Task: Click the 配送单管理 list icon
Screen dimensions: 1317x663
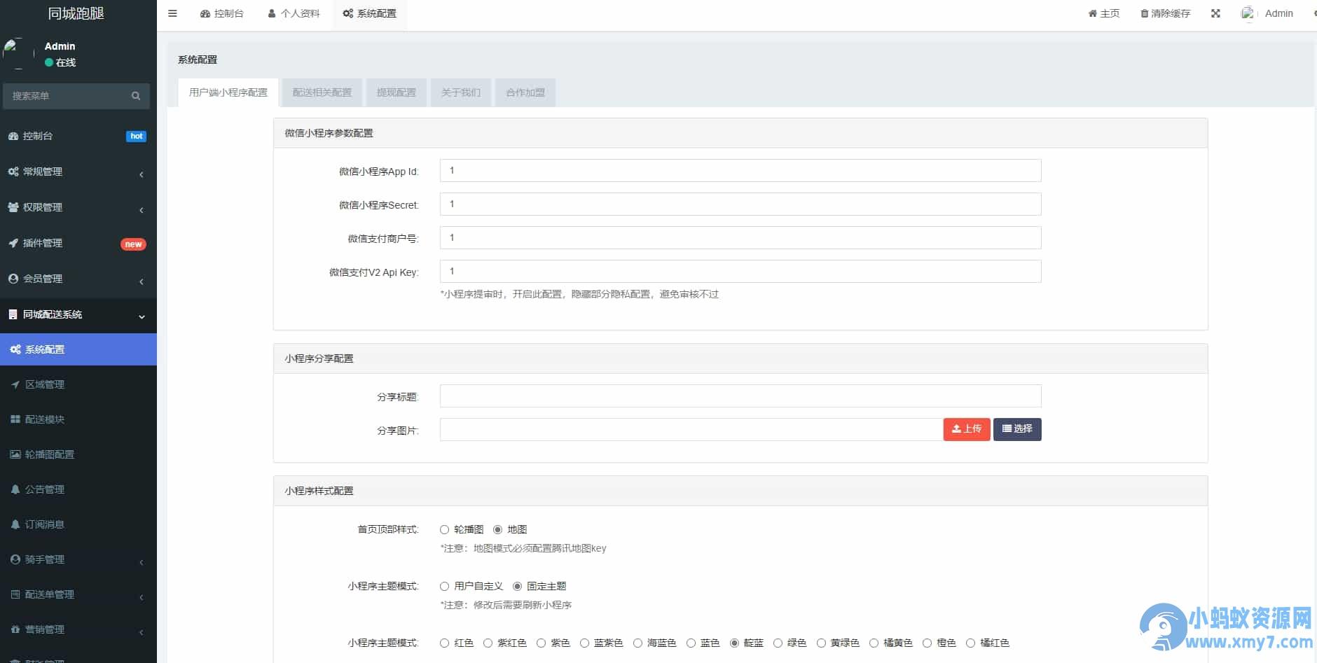Action: [15, 594]
